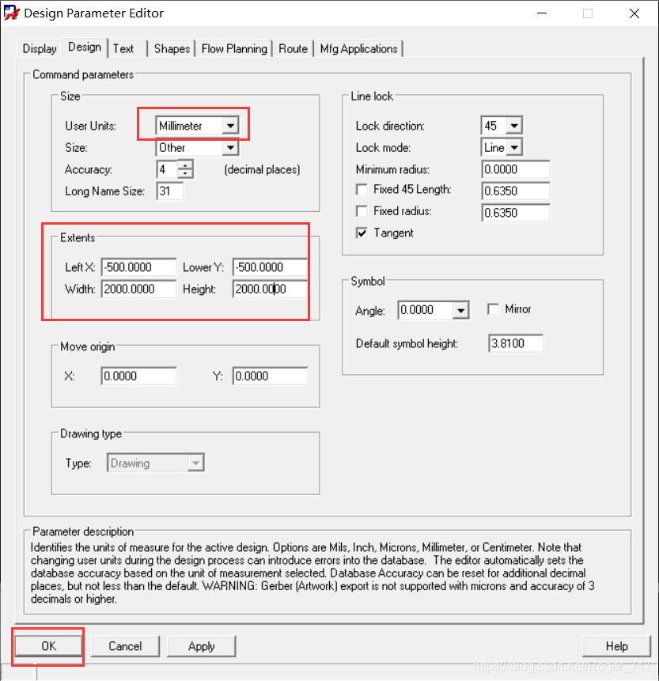Toggle the Mirror checkbox
The height and width of the screenshot is (681, 659).
[494, 309]
